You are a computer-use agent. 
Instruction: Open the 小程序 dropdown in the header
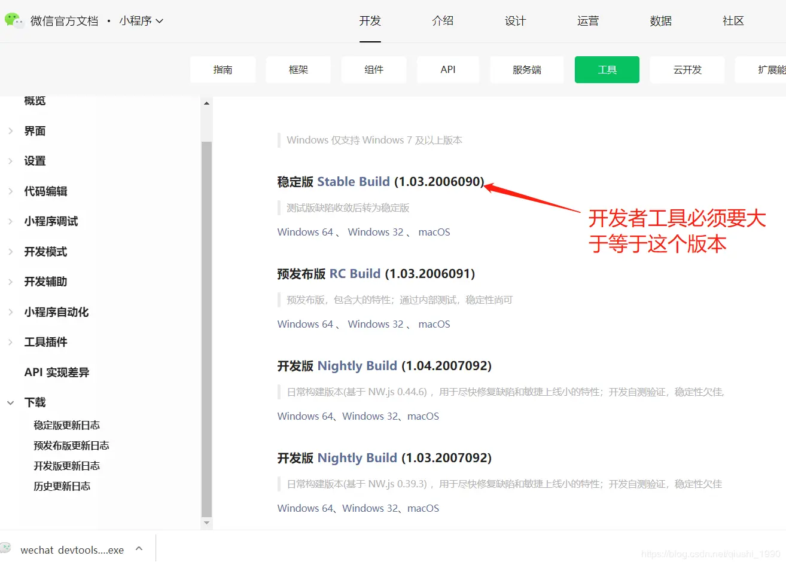141,21
